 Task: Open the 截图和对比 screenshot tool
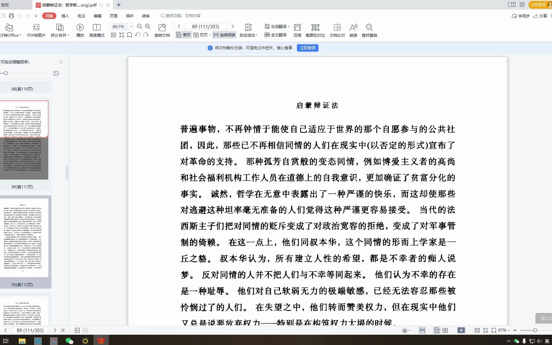(x=315, y=31)
